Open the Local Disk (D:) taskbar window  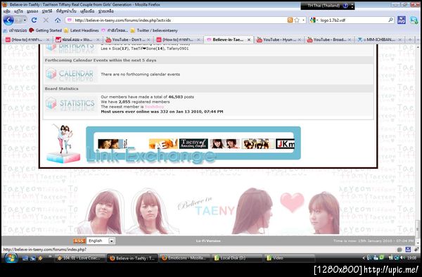pos(237,258)
